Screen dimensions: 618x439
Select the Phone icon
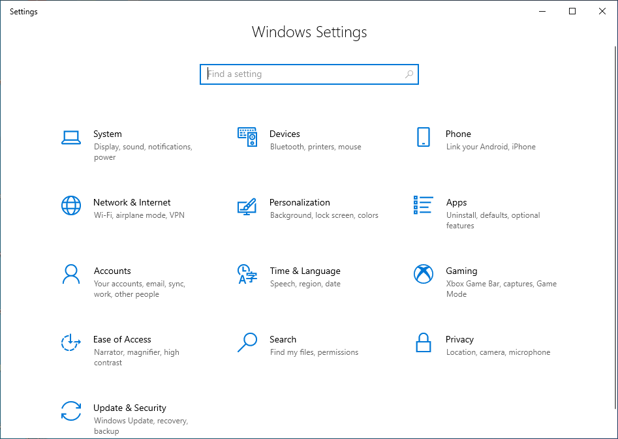[424, 137]
